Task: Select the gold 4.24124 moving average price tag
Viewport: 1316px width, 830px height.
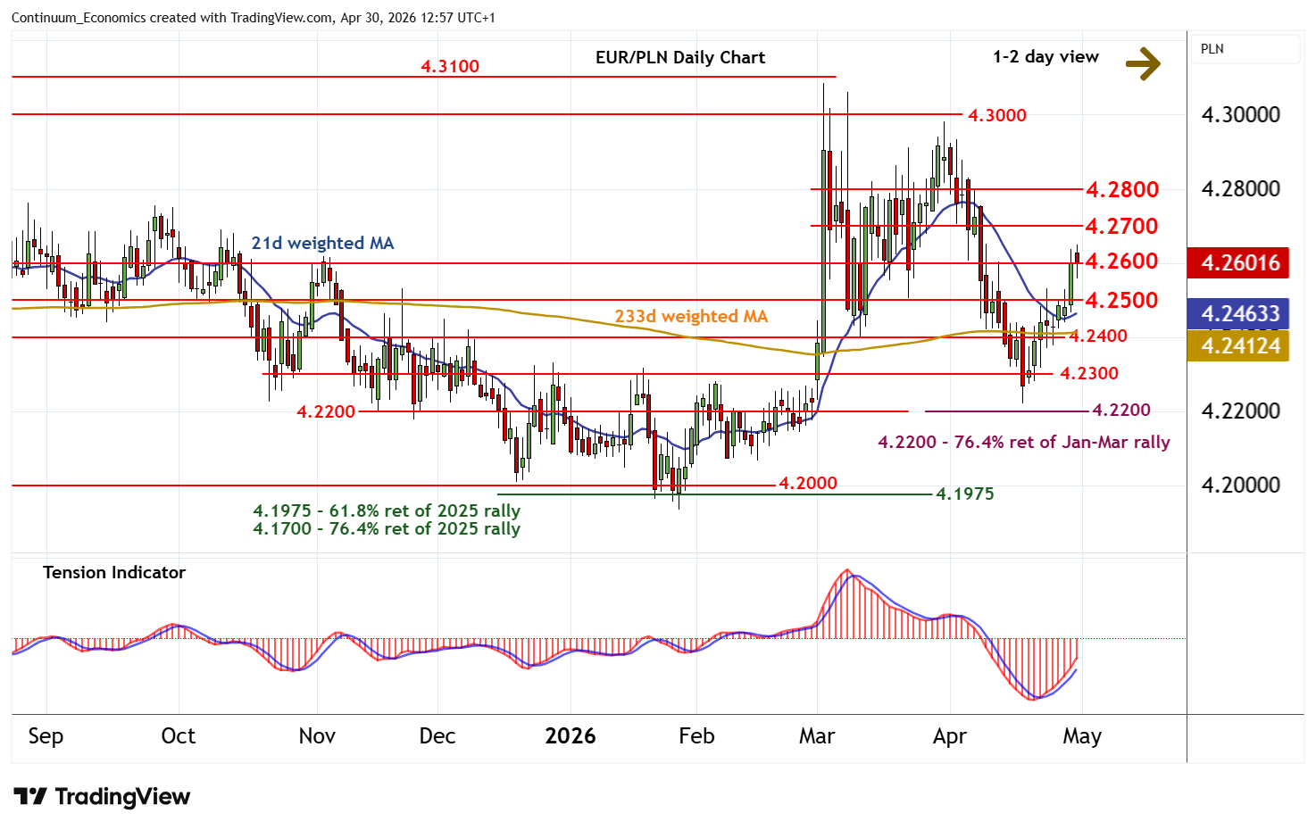Action: (1238, 345)
